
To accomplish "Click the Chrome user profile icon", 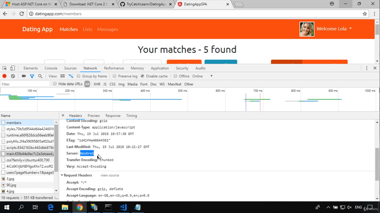I will pyautogui.click(x=332, y=4).
